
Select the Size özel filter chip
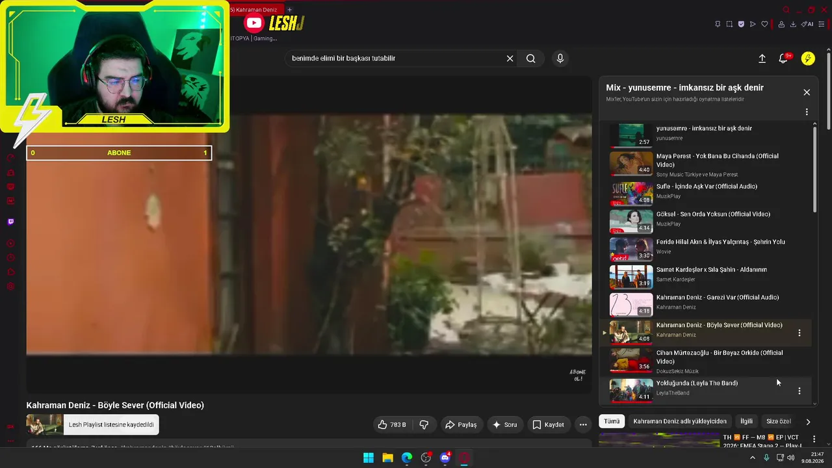point(778,421)
